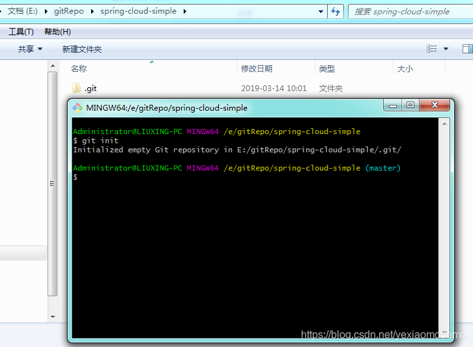
Task: Click the navigation pane scroll up arrow
Action: (x=53, y=66)
